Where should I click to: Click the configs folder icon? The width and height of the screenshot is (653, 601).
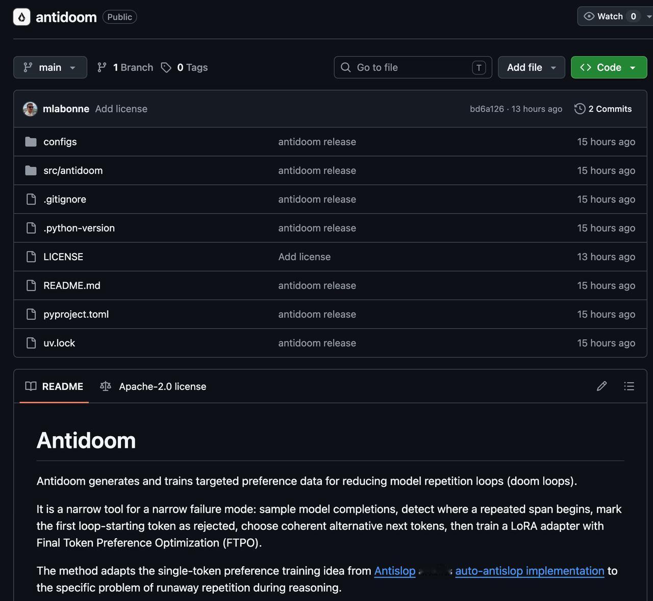(x=31, y=142)
